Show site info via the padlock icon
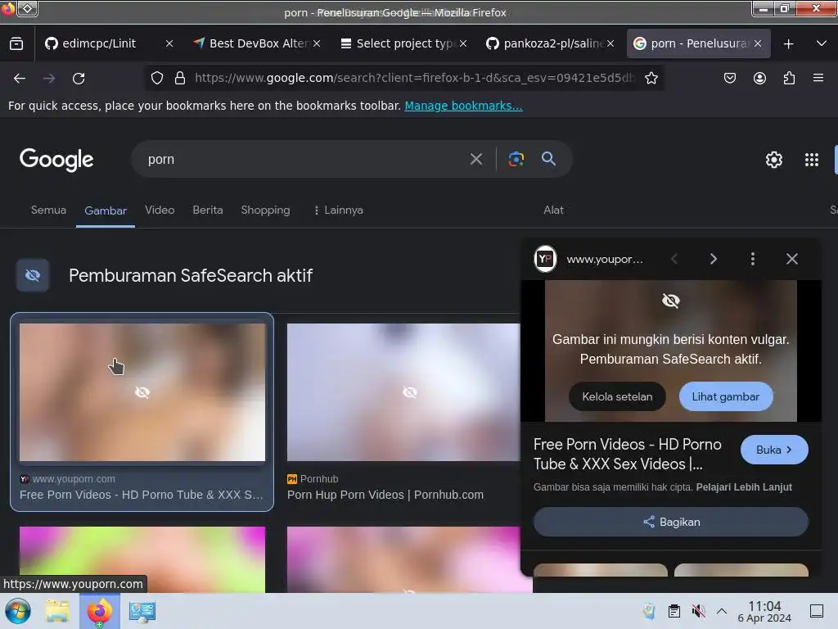Viewport: 838px width, 629px height. (180, 78)
